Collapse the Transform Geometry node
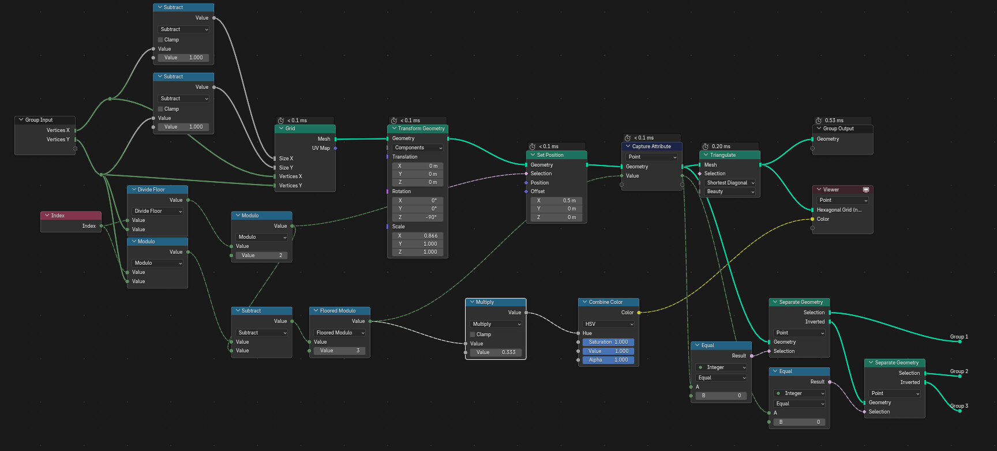Viewport: 997px width, 451px height. pos(394,129)
